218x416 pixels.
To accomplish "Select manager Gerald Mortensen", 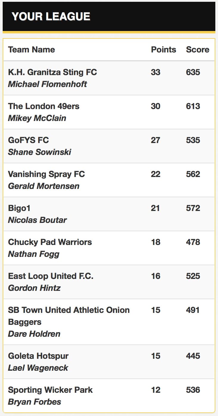I will click(44, 186).
